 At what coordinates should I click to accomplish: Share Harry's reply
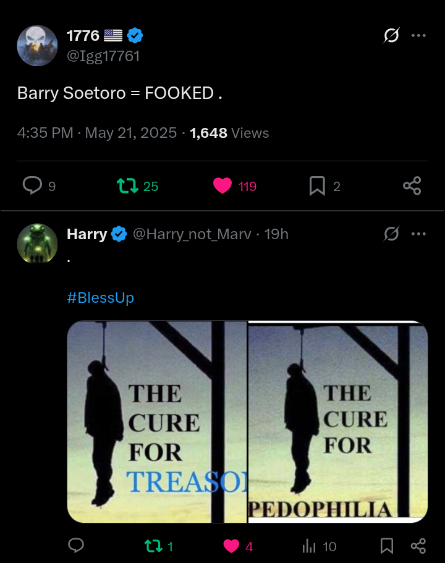point(418,546)
